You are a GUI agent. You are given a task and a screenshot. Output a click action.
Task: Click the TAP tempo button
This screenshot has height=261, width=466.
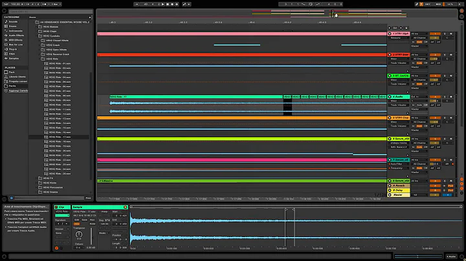pos(6,4)
